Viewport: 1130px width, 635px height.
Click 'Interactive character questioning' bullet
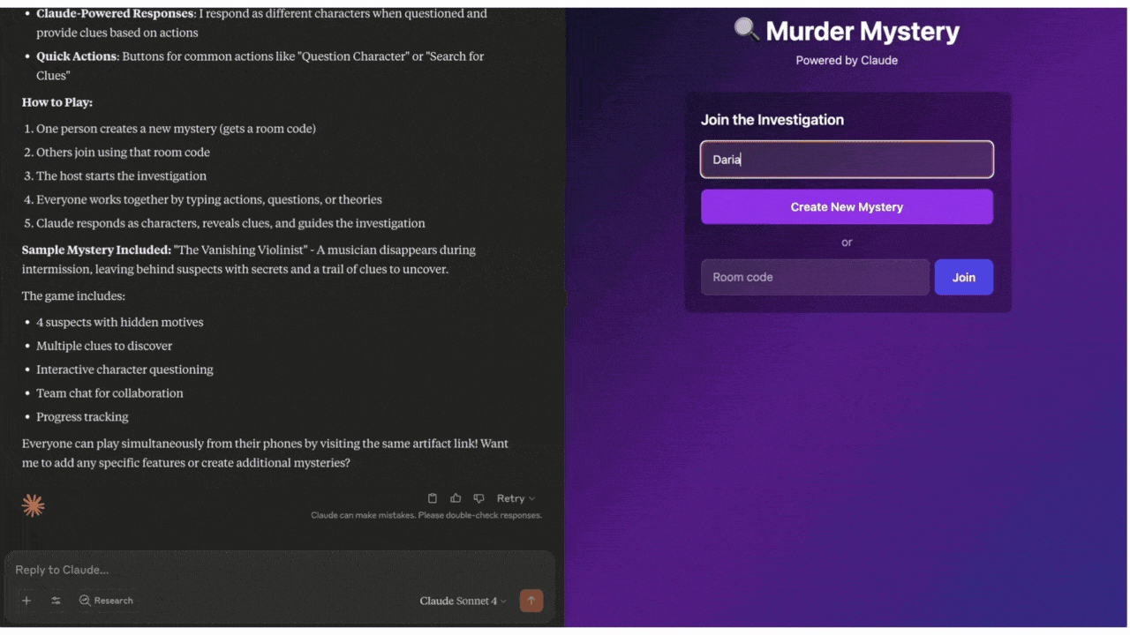tap(124, 370)
